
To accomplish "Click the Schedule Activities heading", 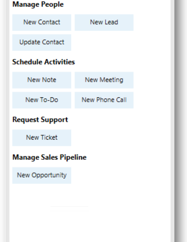I will point(43,62).
